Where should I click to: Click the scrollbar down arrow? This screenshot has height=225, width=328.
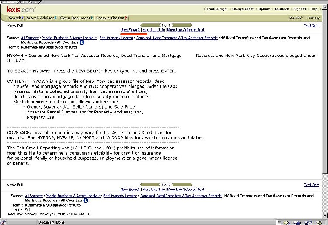325,216
